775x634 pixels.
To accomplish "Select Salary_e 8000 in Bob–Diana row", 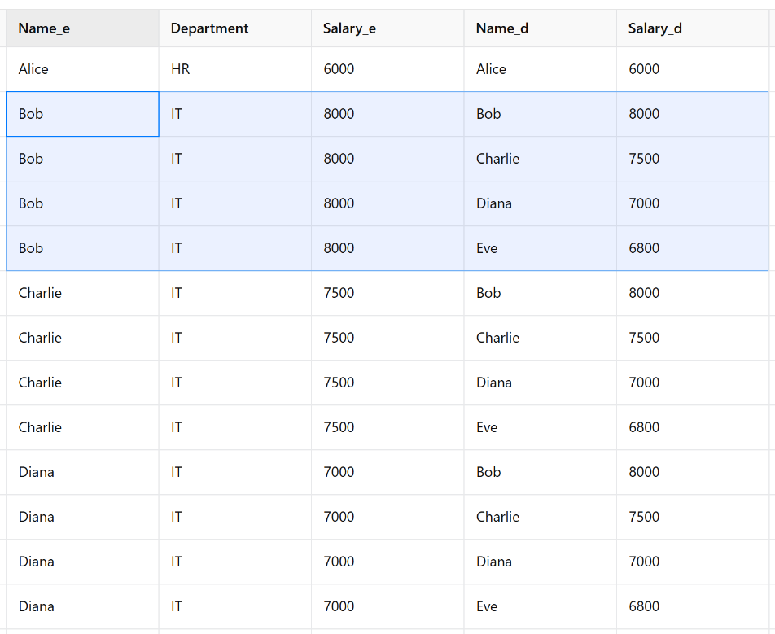I will click(387, 203).
